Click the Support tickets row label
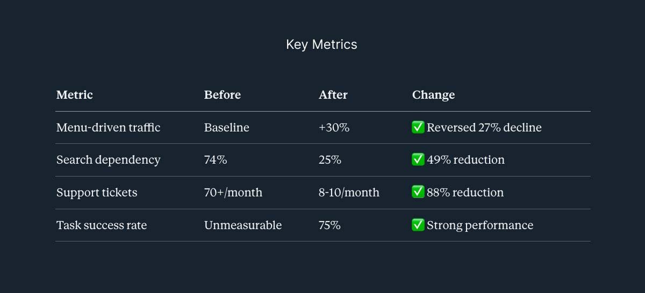This screenshot has width=645, height=293. point(97,193)
